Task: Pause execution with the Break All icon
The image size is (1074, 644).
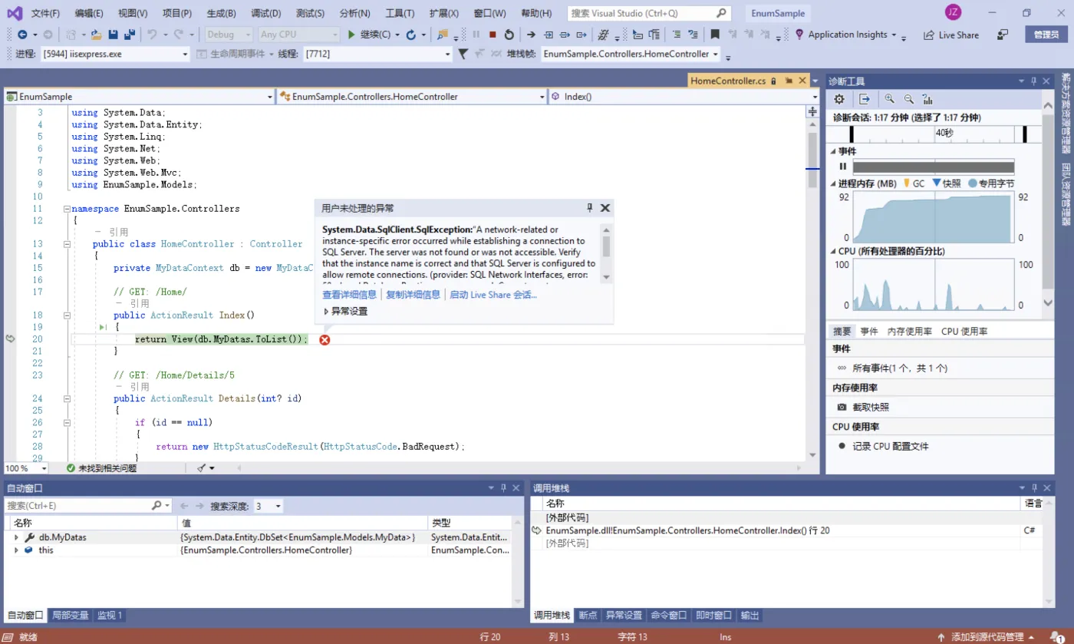Action: tap(476, 35)
